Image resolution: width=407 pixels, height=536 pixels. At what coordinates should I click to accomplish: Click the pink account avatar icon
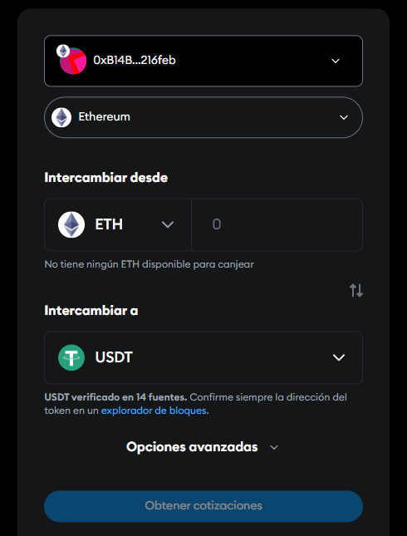[73, 61]
